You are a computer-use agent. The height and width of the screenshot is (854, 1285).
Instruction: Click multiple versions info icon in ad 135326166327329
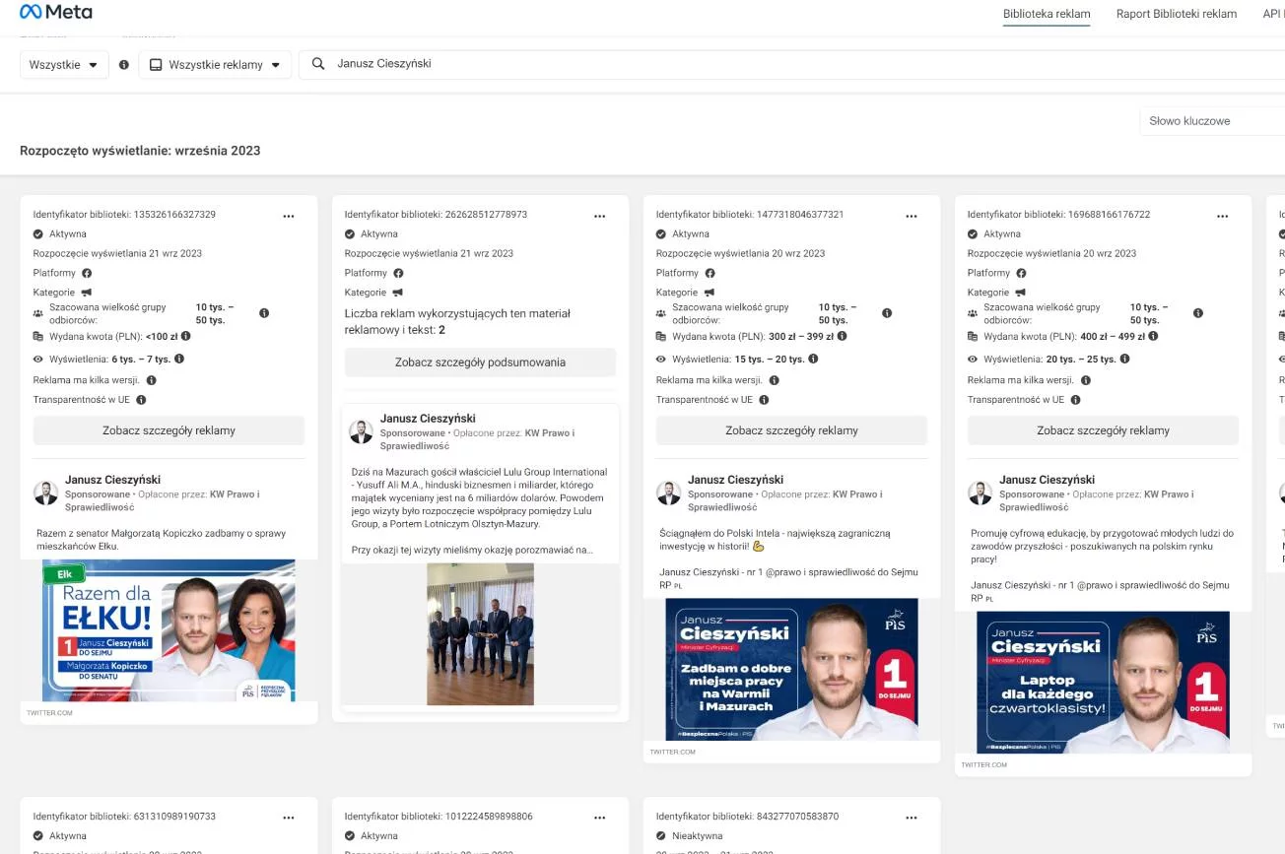tap(151, 380)
